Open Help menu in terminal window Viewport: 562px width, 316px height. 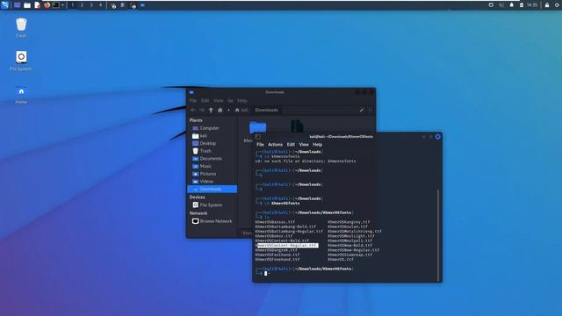coord(318,144)
